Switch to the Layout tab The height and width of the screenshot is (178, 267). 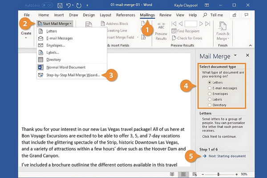coord(105,15)
